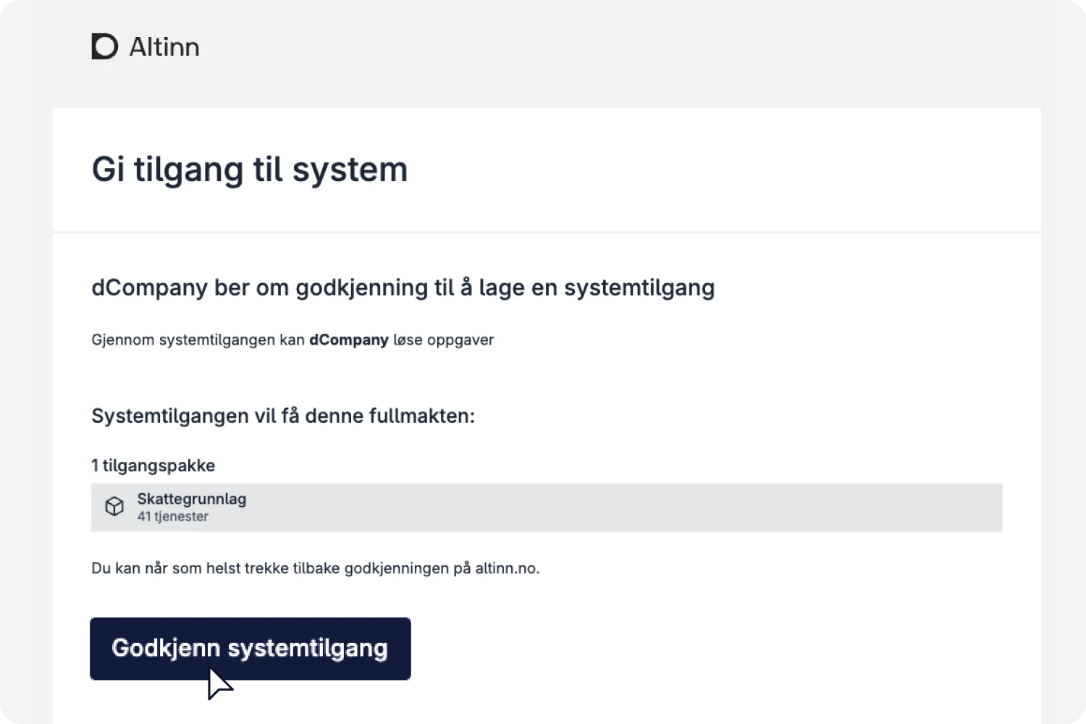
Task: Click the Altinn logo icon
Action: click(x=104, y=46)
